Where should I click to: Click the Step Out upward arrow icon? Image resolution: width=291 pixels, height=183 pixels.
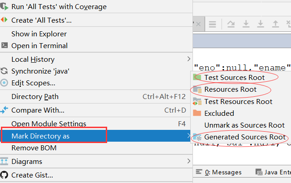[x=276, y=24]
